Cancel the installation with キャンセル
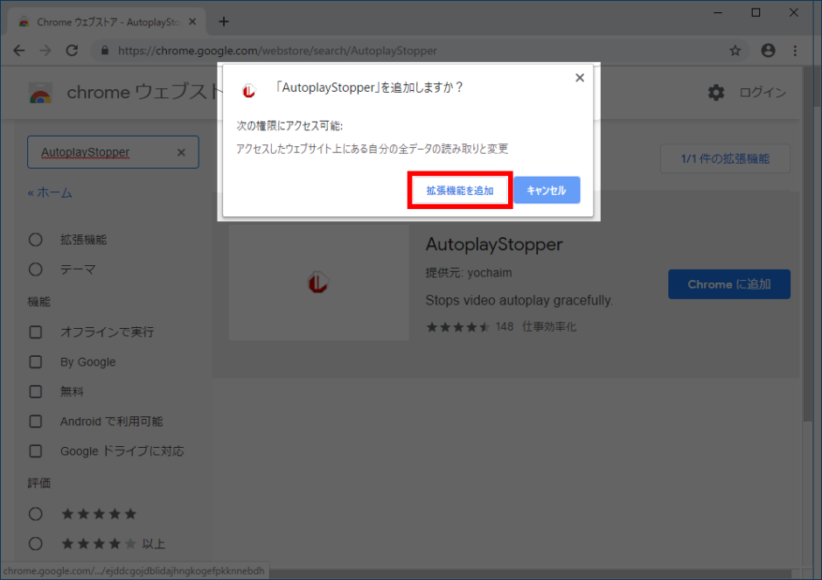The height and width of the screenshot is (580, 822). pos(547,190)
